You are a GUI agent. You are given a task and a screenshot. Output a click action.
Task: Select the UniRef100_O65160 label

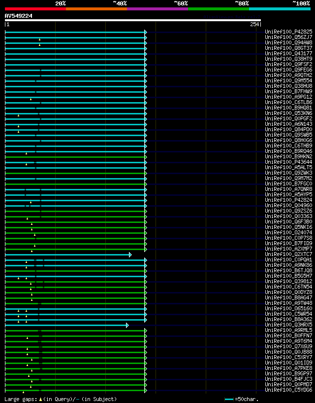point(288,308)
